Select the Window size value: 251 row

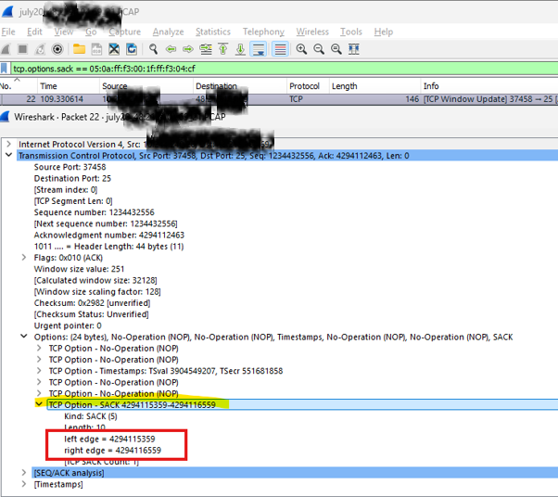[79, 269]
